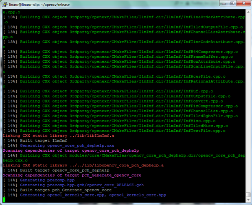Click line linking libopencv_core_pch_dephelp.a
The width and height of the screenshot is (252, 205).
coord(83,166)
